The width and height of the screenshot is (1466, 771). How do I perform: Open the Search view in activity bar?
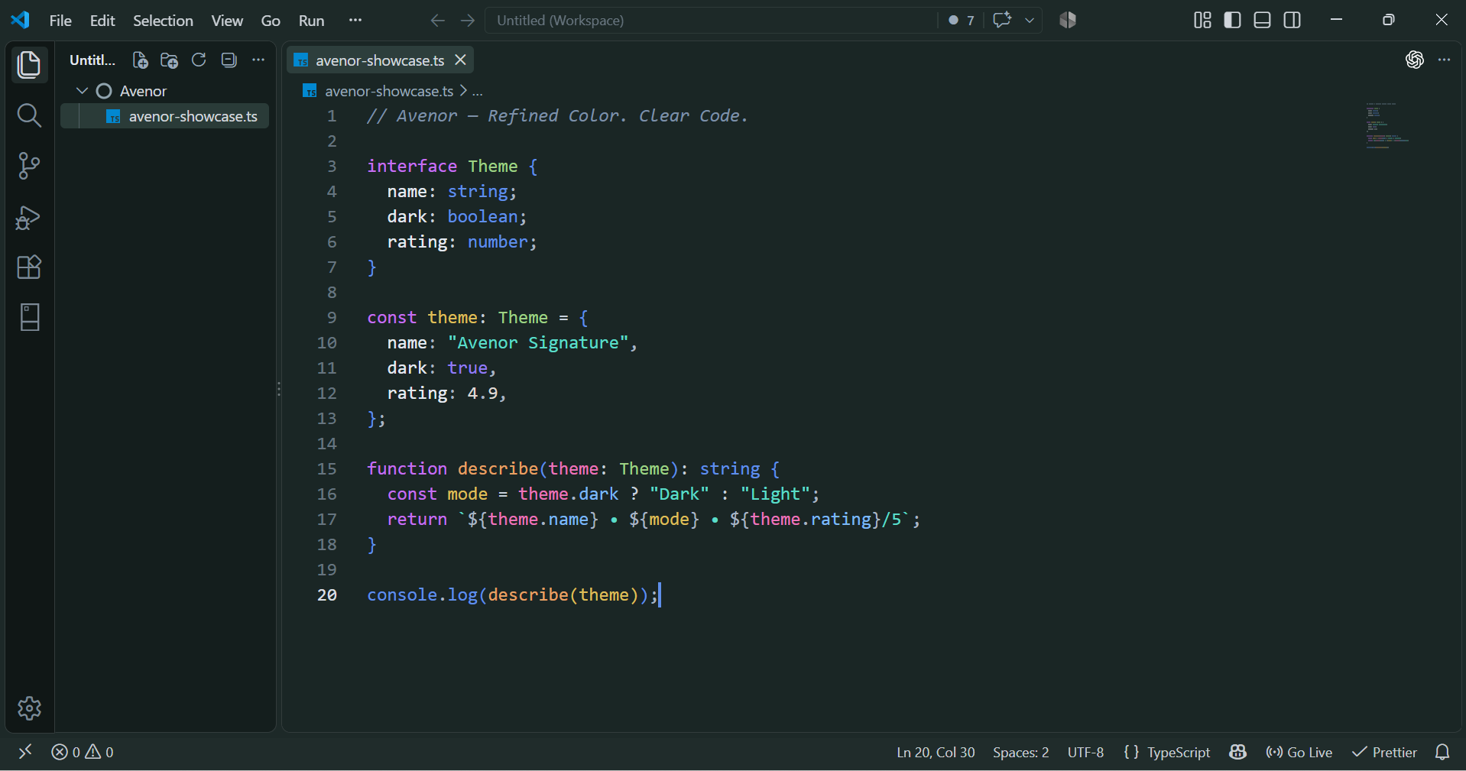click(29, 115)
